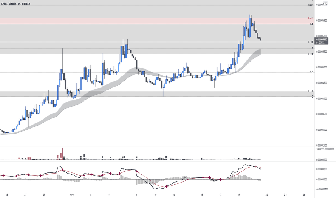The image size is (336, 198).
Task: Select the 0.114 Fibonacci level label
Action: point(310,91)
